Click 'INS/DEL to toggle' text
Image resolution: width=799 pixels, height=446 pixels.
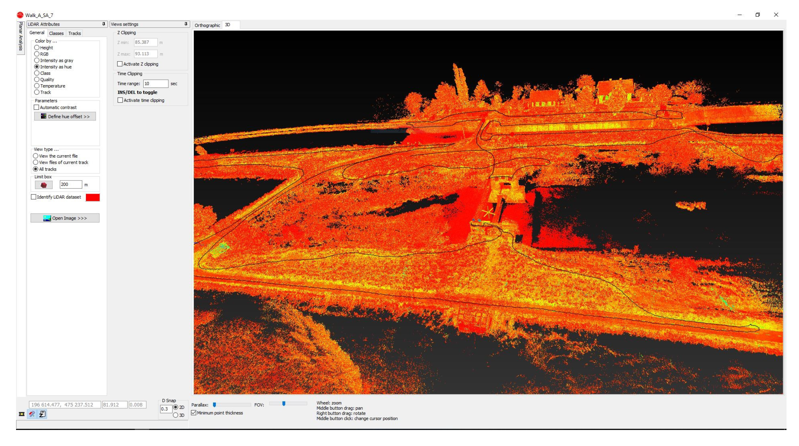[137, 92]
